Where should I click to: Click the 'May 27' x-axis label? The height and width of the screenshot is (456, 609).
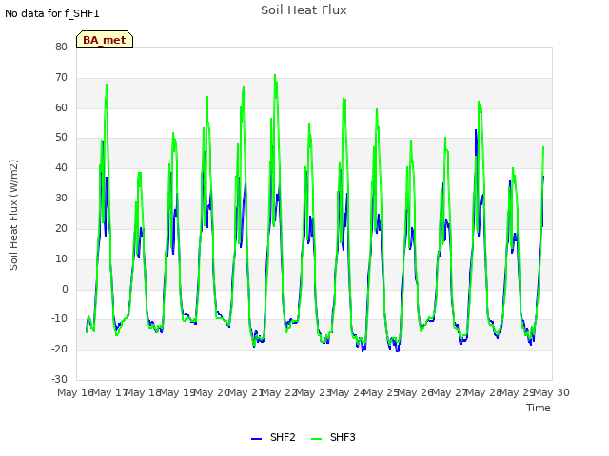coord(449,392)
